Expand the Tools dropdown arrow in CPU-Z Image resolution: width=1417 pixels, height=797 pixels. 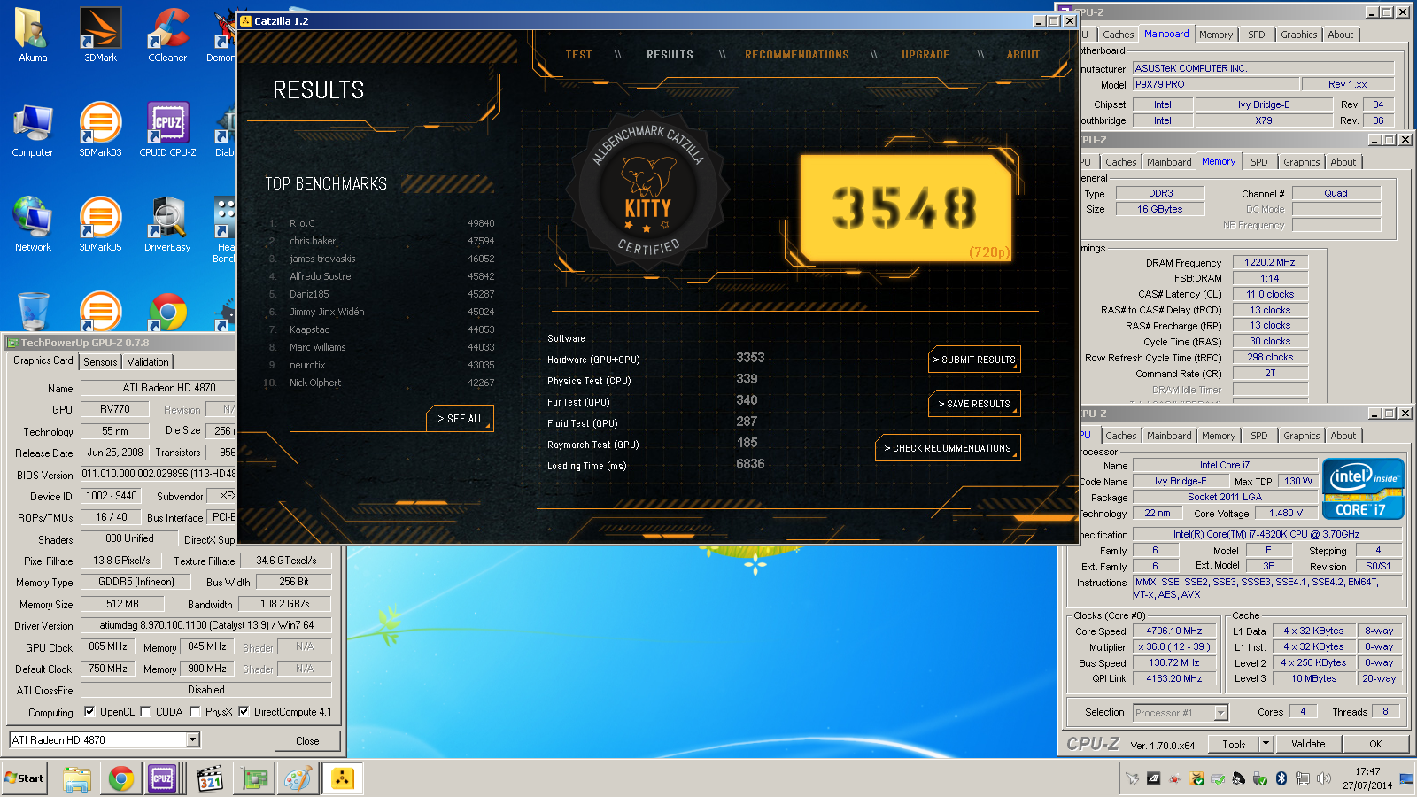(1266, 744)
